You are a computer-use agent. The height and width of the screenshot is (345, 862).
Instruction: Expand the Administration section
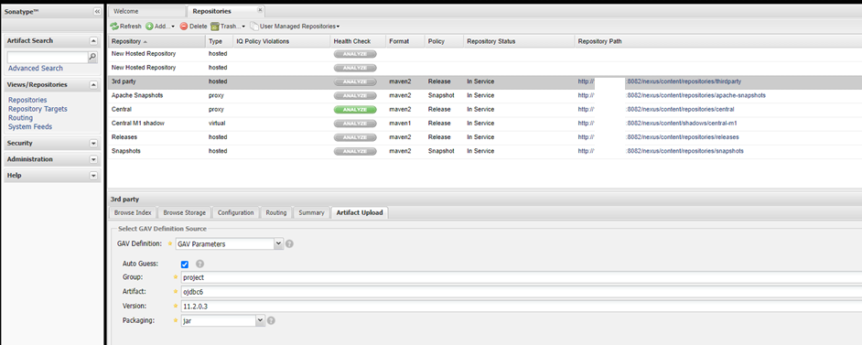tap(93, 159)
